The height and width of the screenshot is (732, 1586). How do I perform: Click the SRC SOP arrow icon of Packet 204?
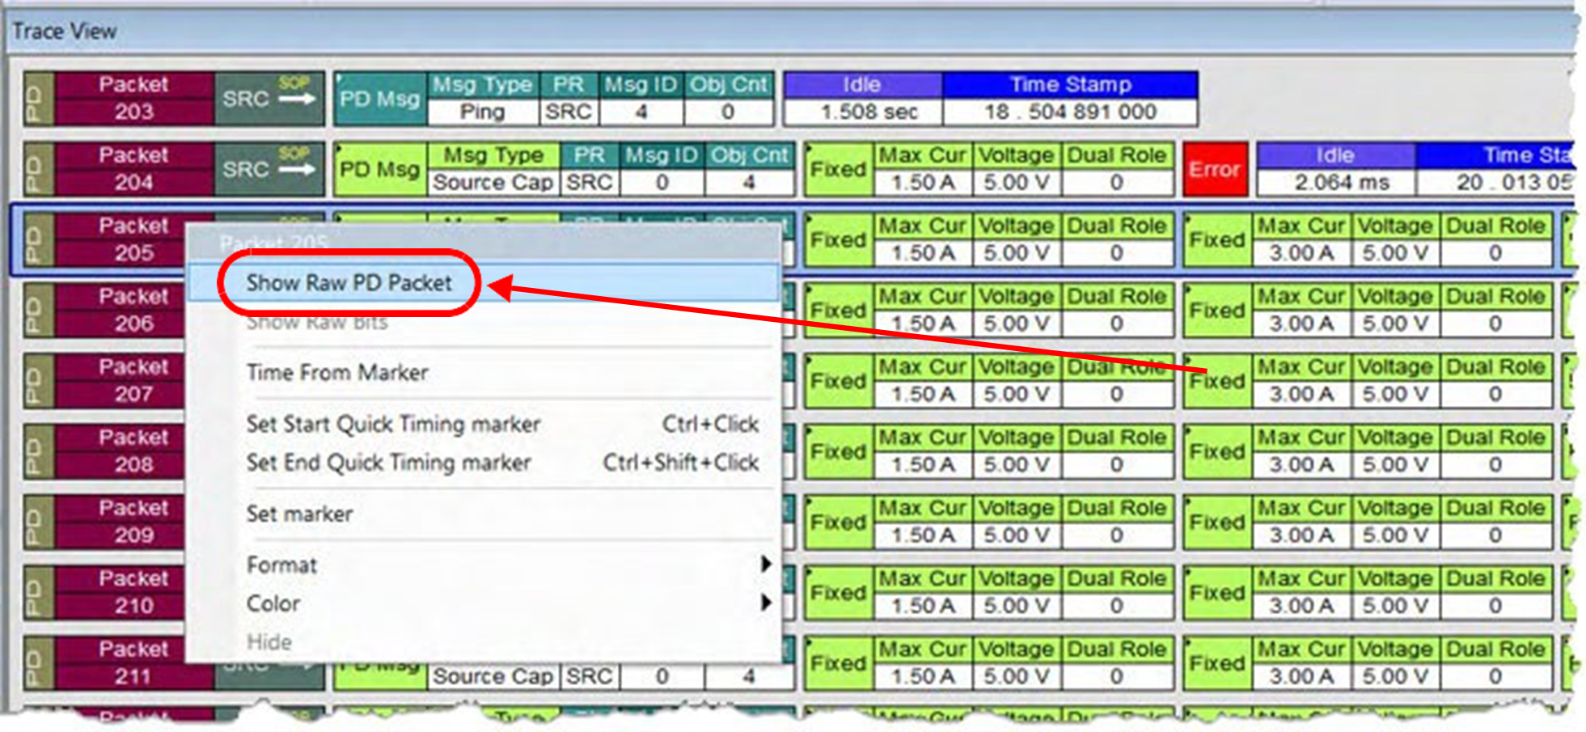click(x=296, y=169)
